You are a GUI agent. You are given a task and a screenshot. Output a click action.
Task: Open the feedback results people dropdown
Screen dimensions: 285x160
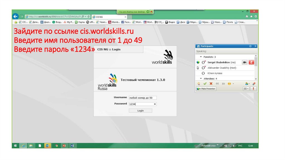[247, 84]
